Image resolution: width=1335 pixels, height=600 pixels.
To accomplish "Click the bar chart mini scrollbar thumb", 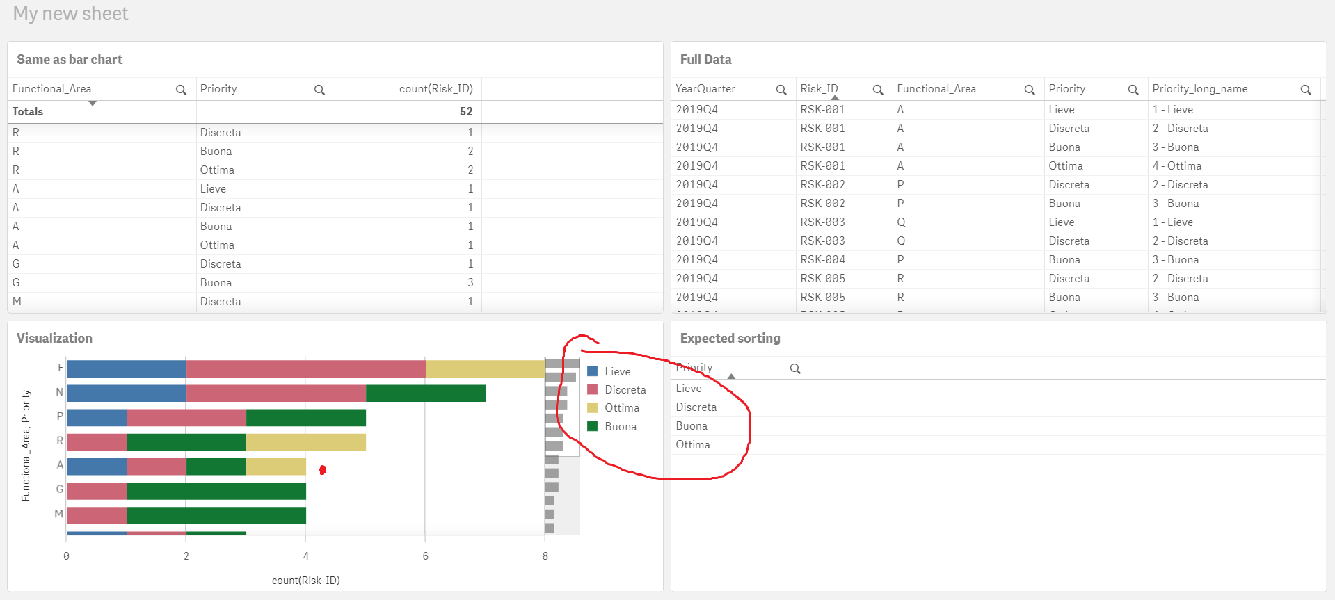I will (562, 407).
